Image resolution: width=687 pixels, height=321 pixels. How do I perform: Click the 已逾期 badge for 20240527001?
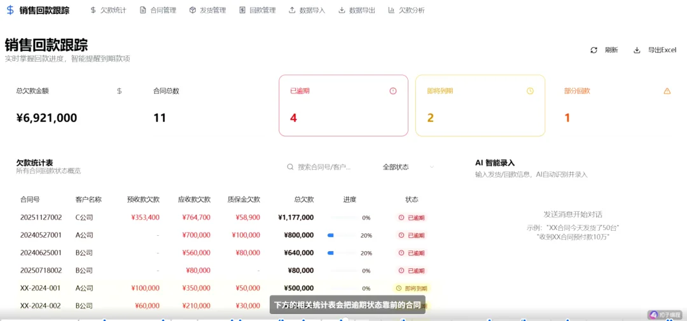(412, 235)
